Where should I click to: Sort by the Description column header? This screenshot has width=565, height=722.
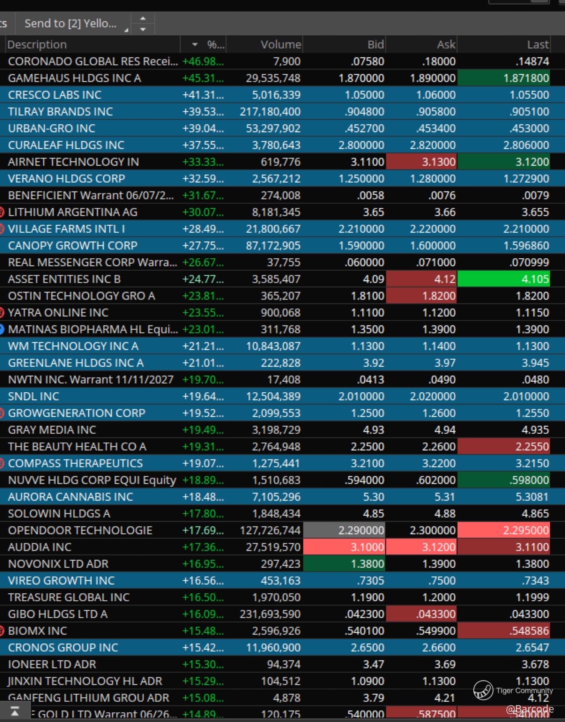click(x=37, y=45)
